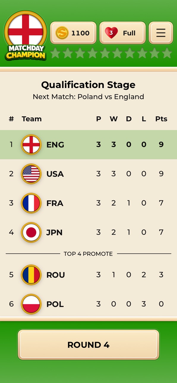This screenshot has height=383, width=177.
Task: Select the England flag in the table
Action: tap(31, 145)
